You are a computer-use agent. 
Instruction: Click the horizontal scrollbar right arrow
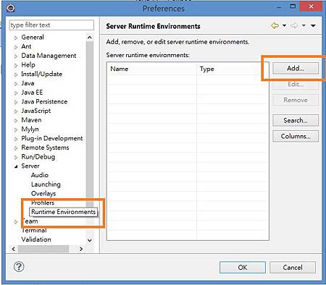pos(81,249)
